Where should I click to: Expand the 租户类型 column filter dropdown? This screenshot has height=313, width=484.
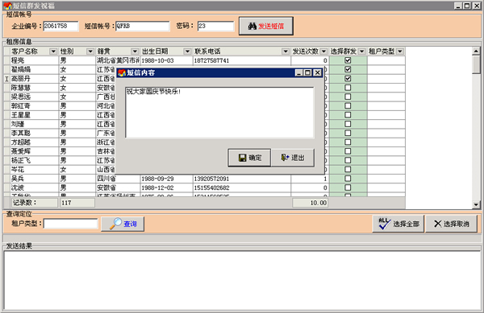[400, 51]
